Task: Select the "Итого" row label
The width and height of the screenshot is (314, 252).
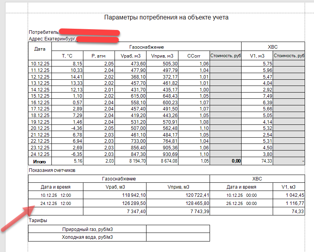Action: (40, 160)
